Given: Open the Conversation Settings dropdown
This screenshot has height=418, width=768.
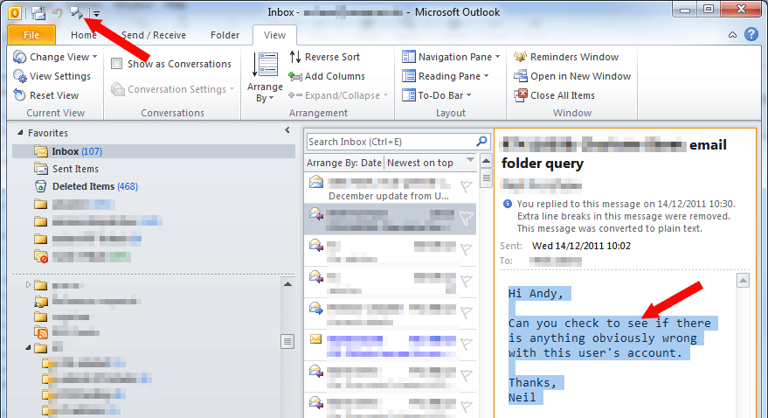Looking at the screenshot, I should (173, 89).
